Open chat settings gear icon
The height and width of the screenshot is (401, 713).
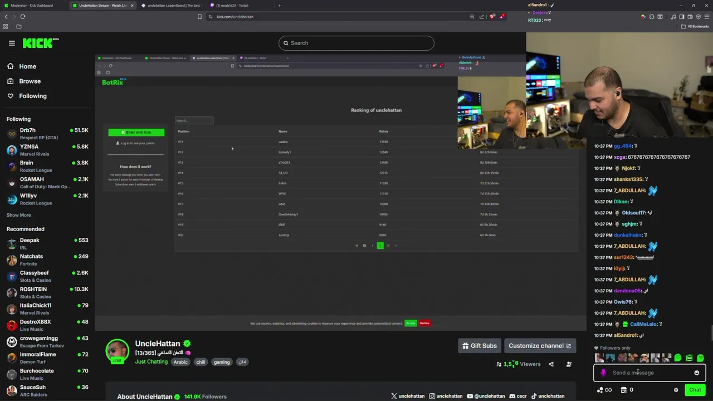[x=676, y=390]
